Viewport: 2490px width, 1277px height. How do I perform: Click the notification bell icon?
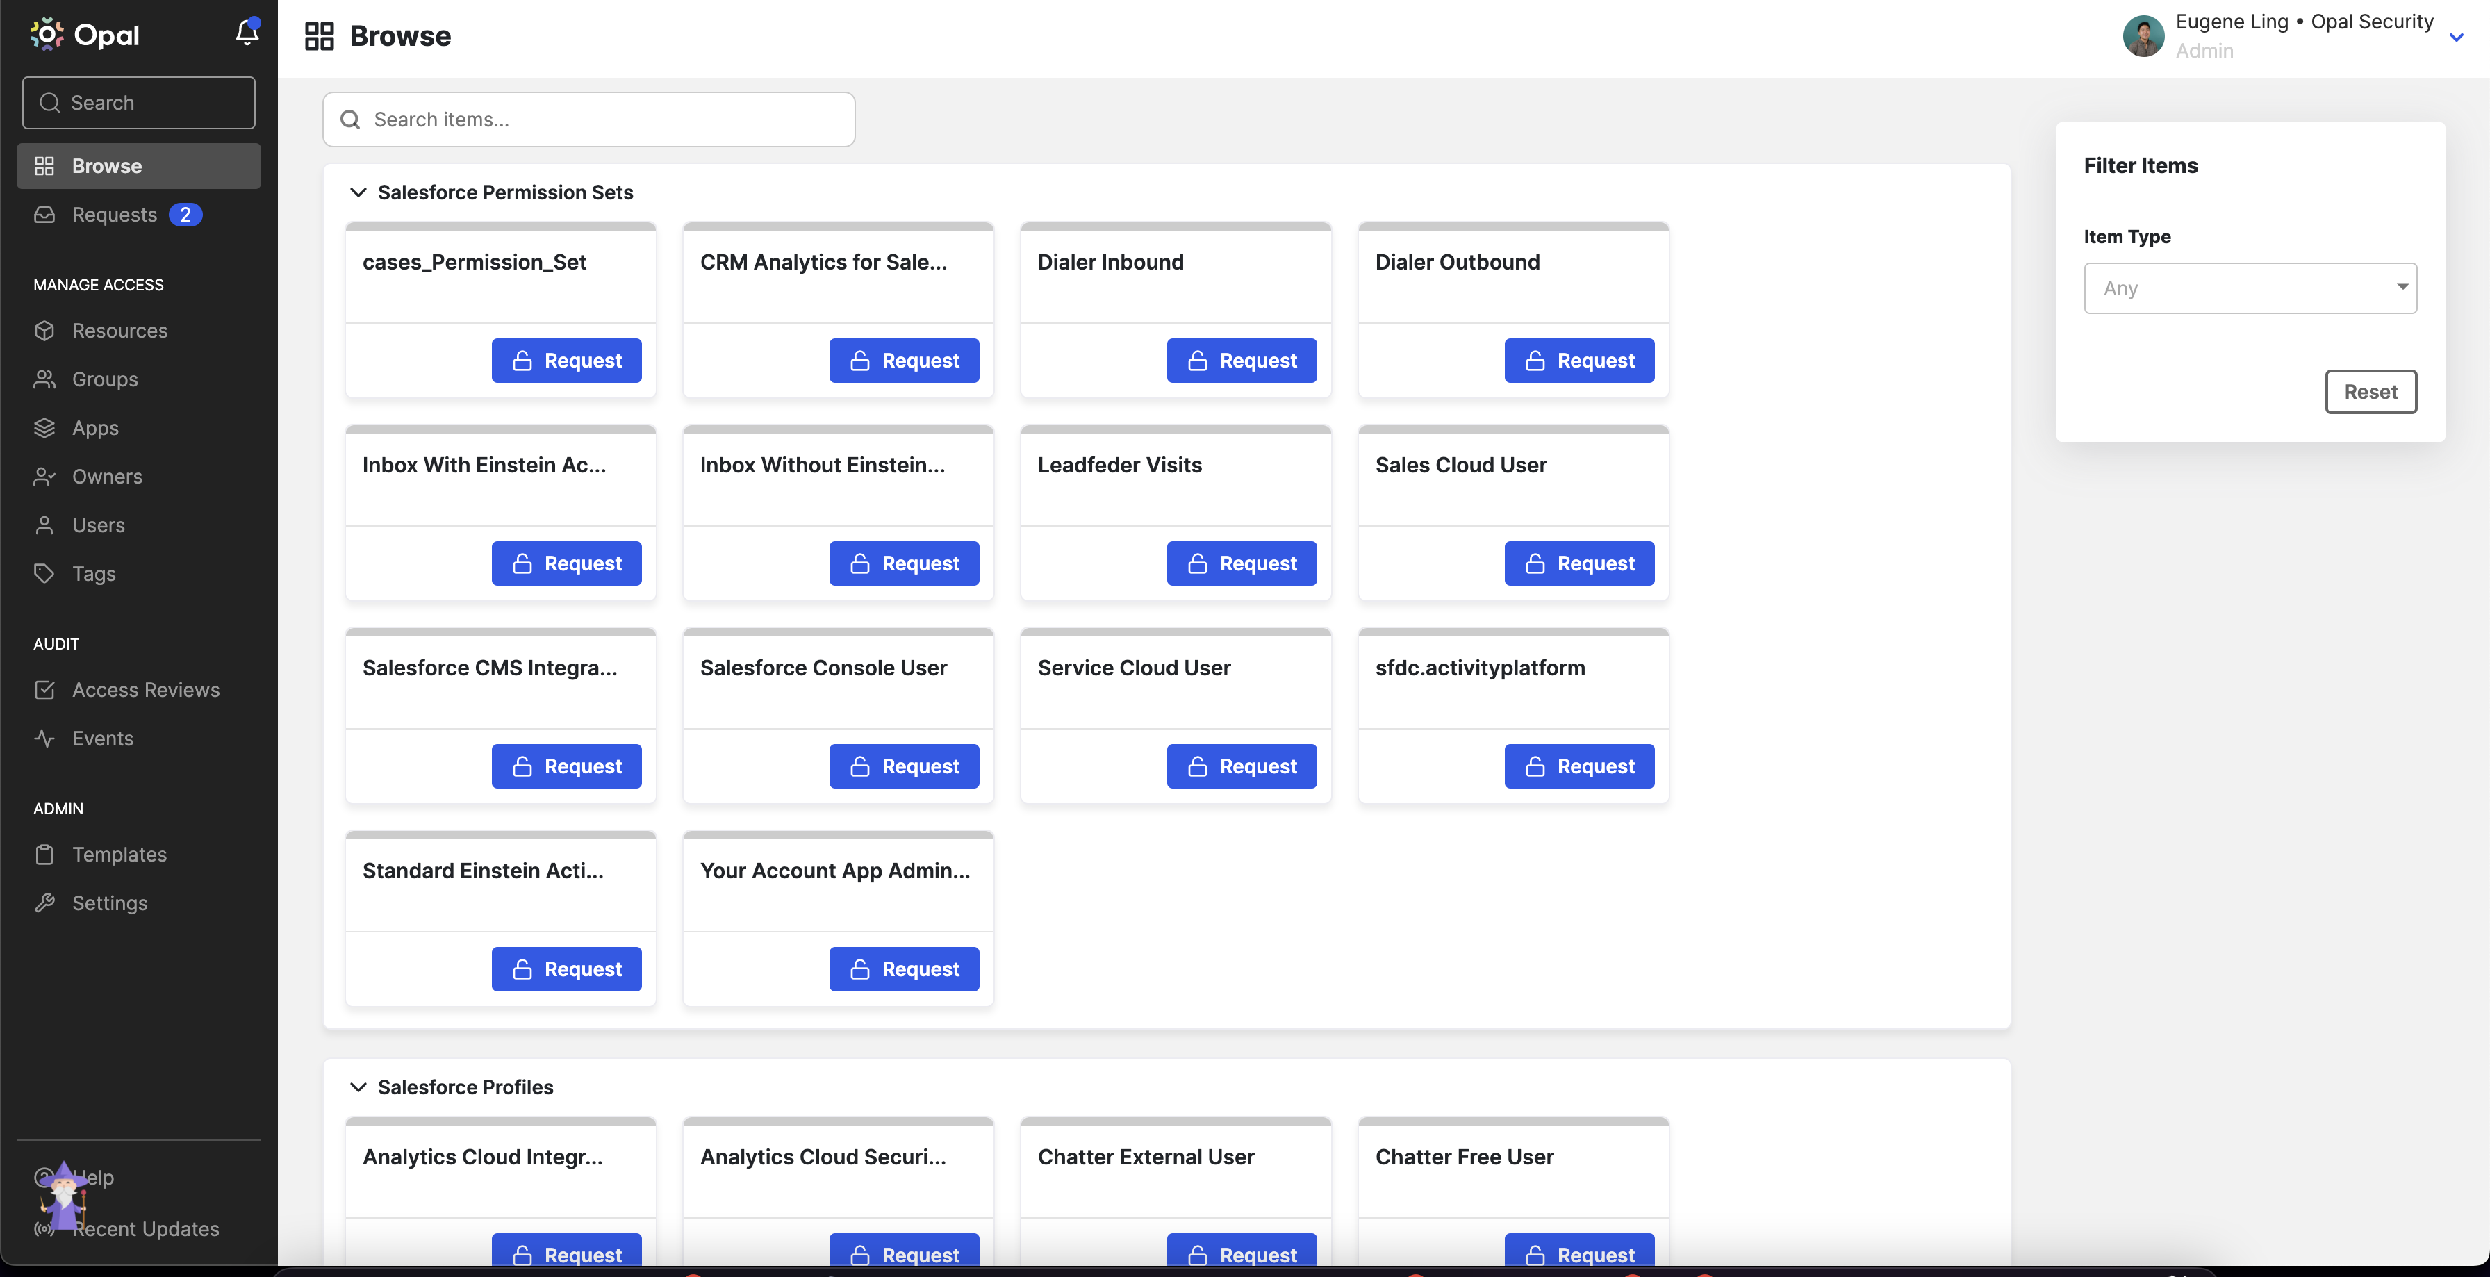247,34
